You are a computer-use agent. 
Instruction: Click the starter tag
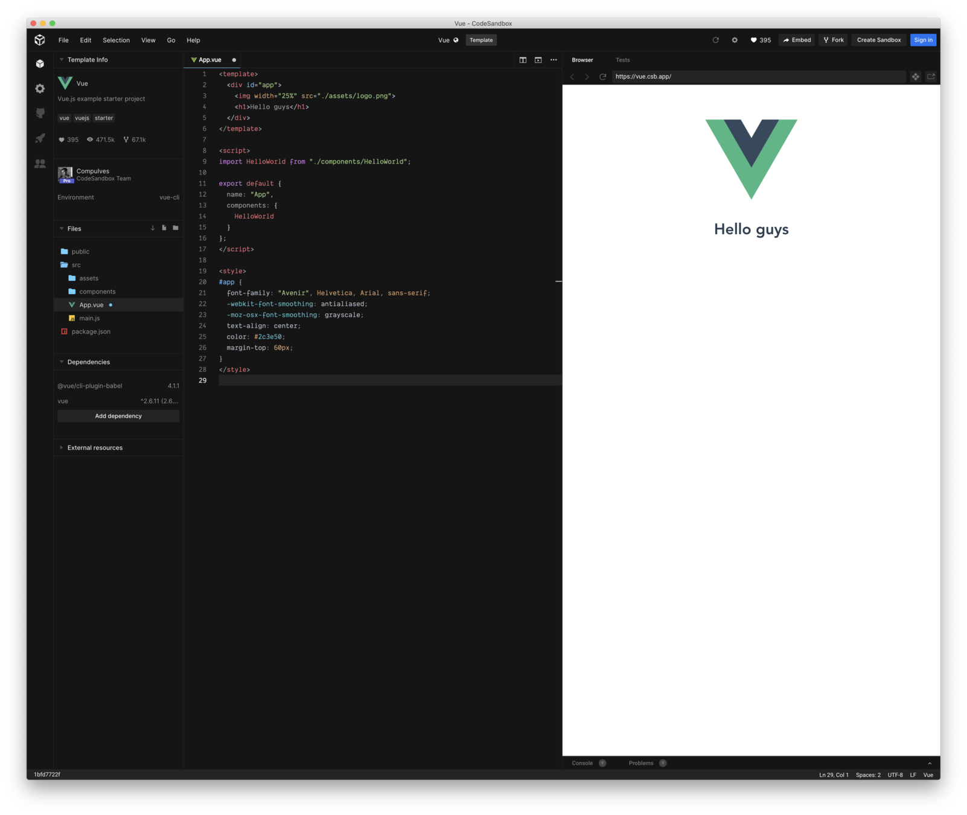tap(104, 118)
